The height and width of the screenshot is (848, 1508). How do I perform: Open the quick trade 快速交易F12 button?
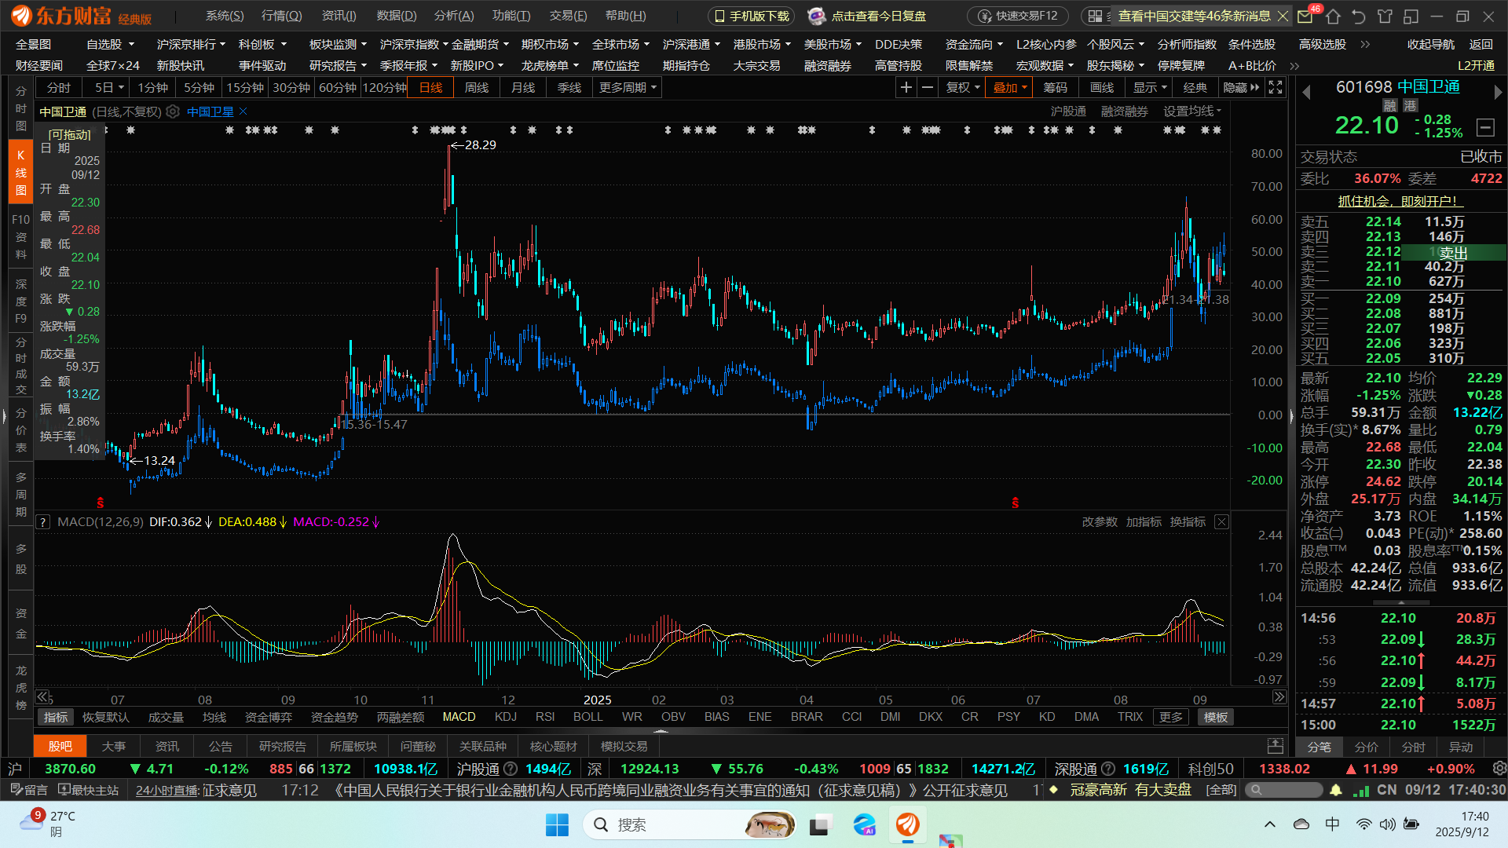click(x=1018, y=16)
